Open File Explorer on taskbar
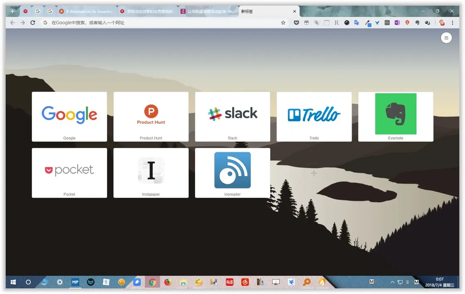The height and width of the screenshot is (294, 465). coord(183,282)
